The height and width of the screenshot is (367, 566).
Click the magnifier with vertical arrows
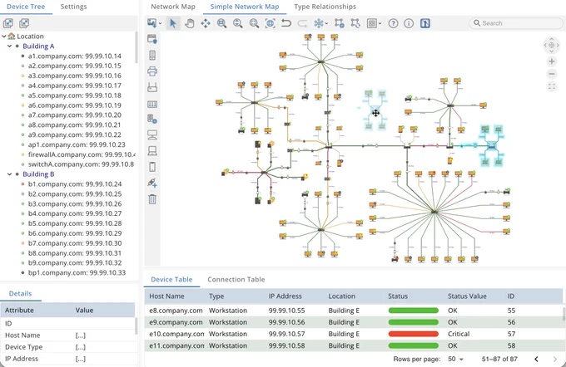coord(238,23)
